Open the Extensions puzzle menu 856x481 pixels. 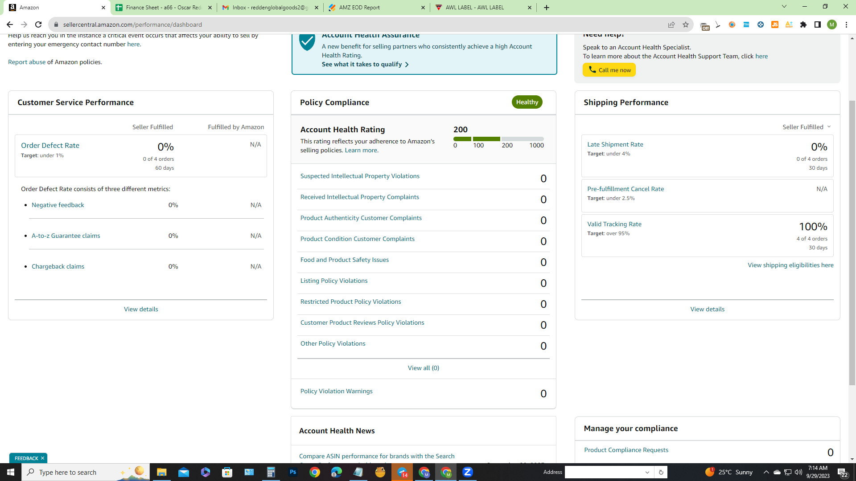803,24
